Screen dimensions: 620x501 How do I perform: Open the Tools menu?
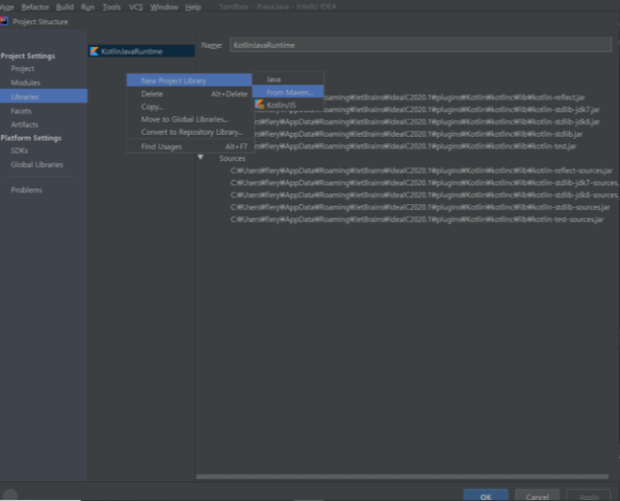point(112,7)
